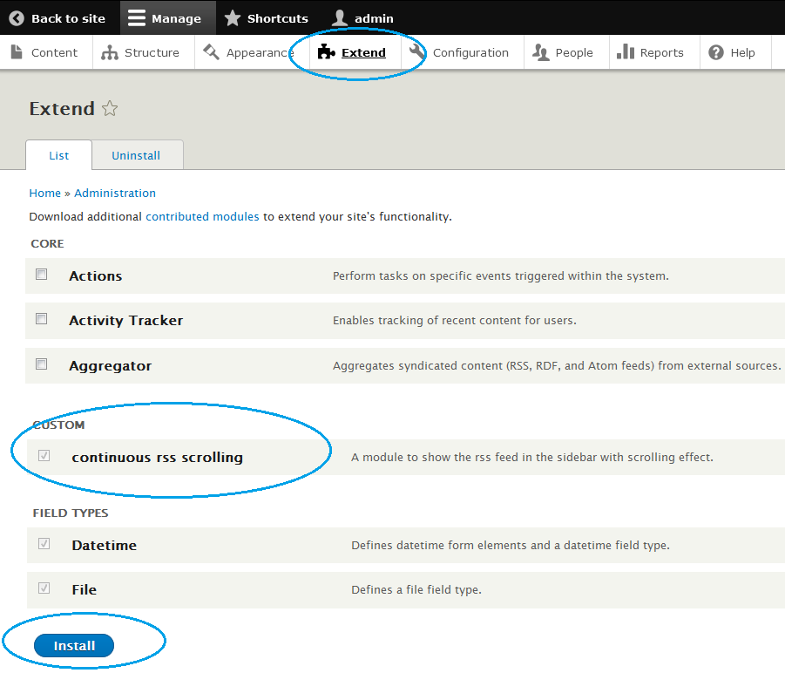Select the List tab
This screenshot has width=785, height=673.
[58, 155]
